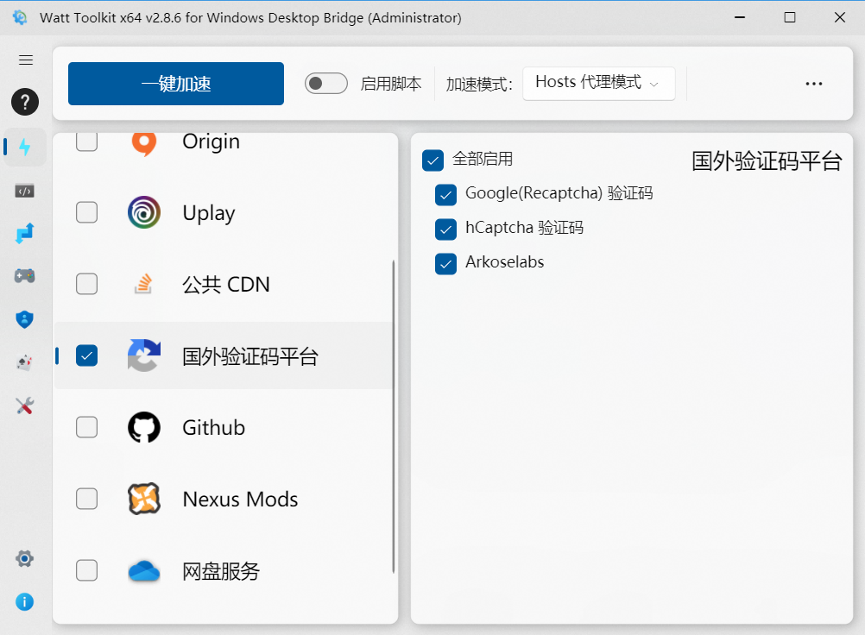Toggle the 启用脚本 switch

pyautogui.click(x=326, y=83)
